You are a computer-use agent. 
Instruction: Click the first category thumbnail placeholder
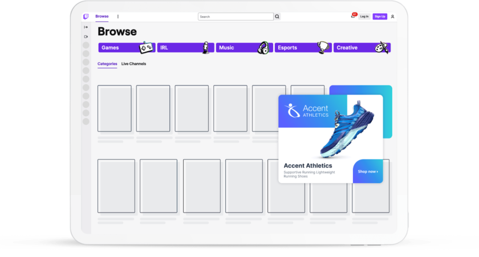(115, 108)
